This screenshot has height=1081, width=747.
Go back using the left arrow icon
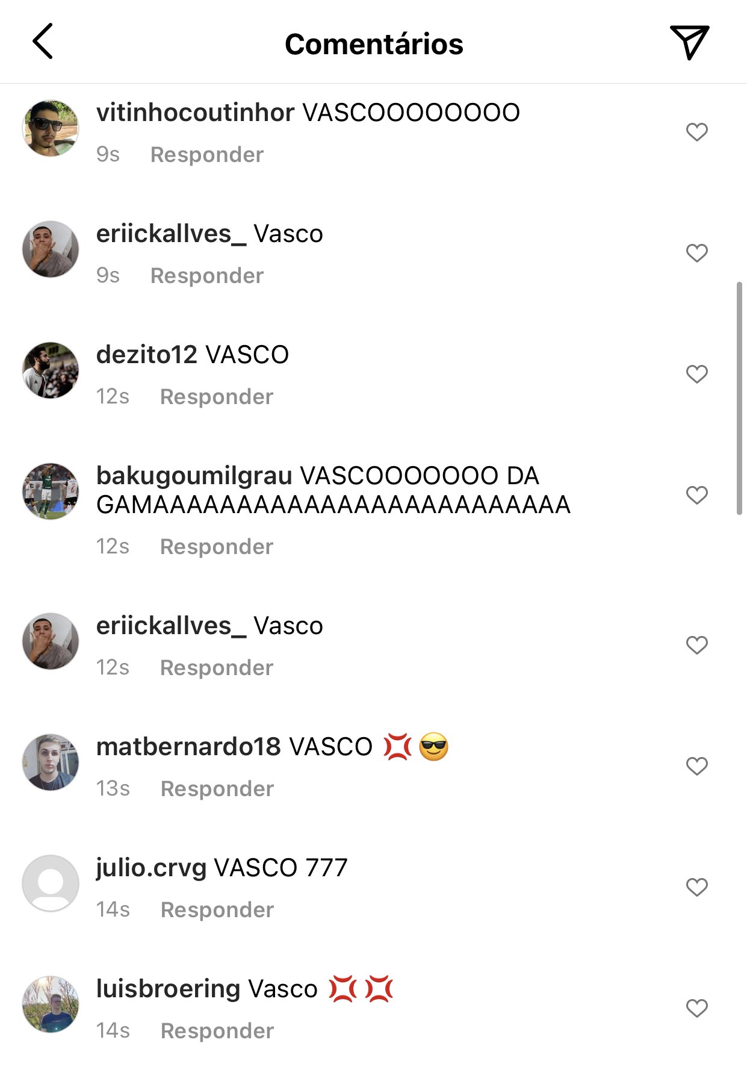pyautogui.click(x=43, y=41)
